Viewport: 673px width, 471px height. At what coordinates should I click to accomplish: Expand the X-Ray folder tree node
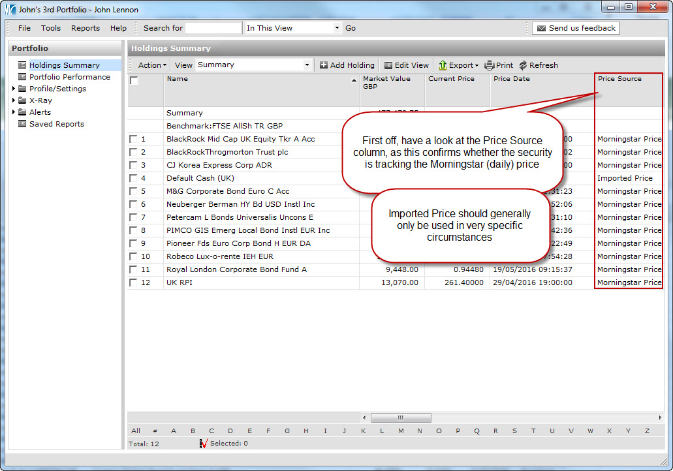pyautogui.click(x=14, y=100)
